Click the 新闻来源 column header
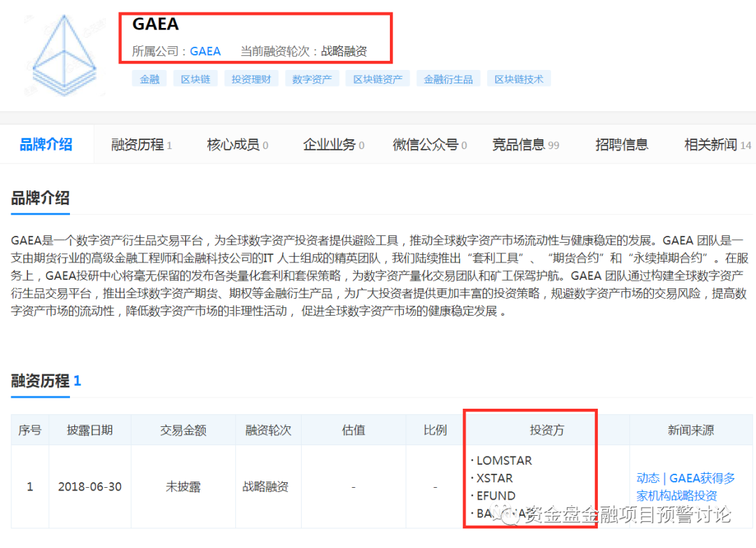This screenshot has height=548, width=756. pos(691,430)
